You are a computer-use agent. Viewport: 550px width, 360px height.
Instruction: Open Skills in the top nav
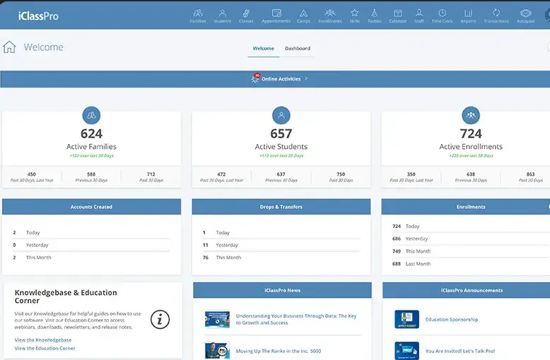355,16
